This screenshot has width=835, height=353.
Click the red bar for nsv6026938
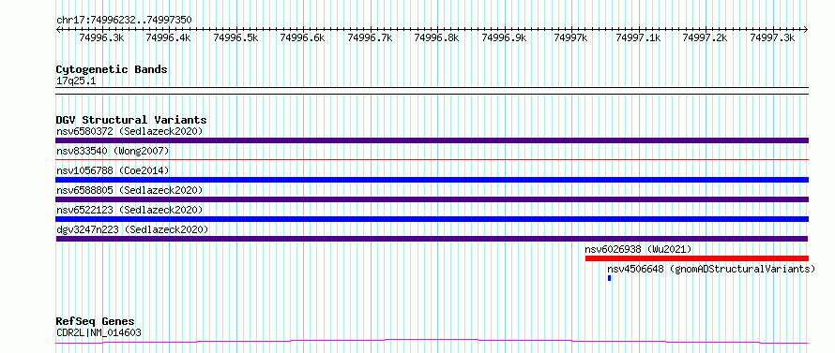point(696,258)
